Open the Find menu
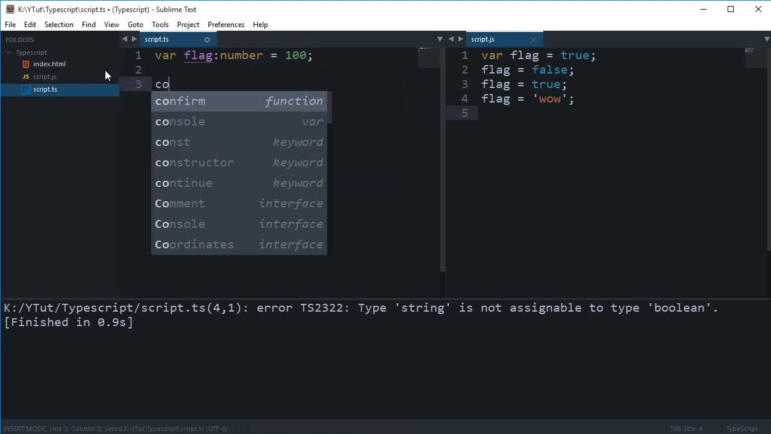 89,25
